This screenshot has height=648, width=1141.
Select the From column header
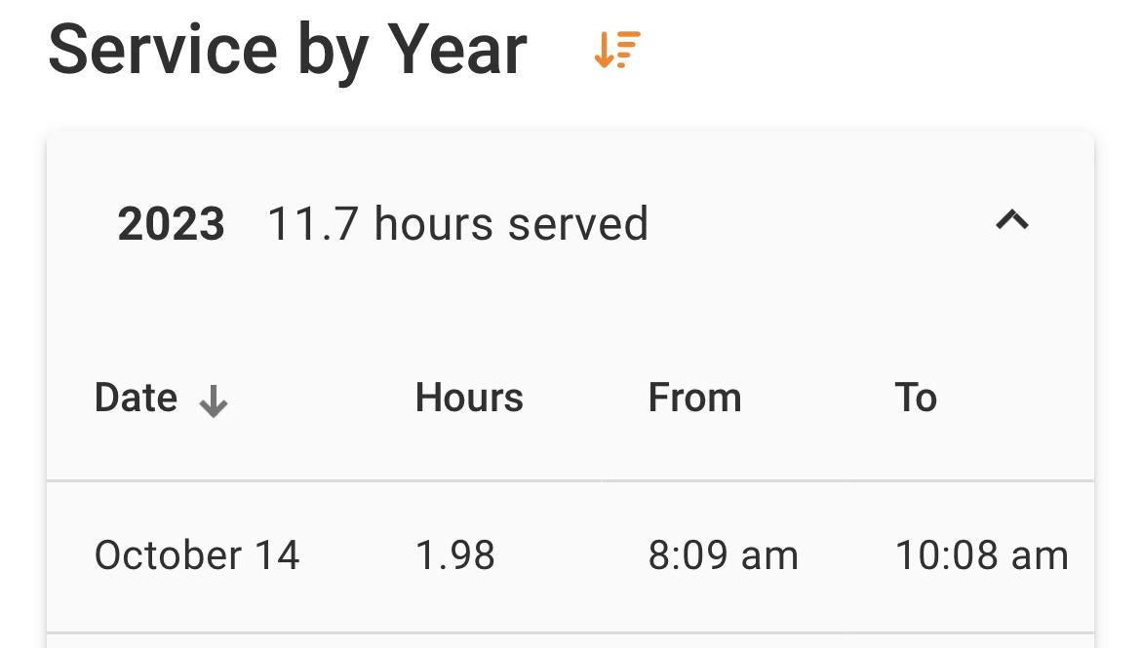694,398
